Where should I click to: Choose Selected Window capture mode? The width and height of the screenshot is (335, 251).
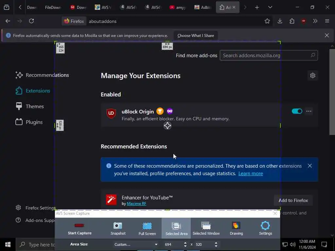pyautogui.click(x=206, y=228)
